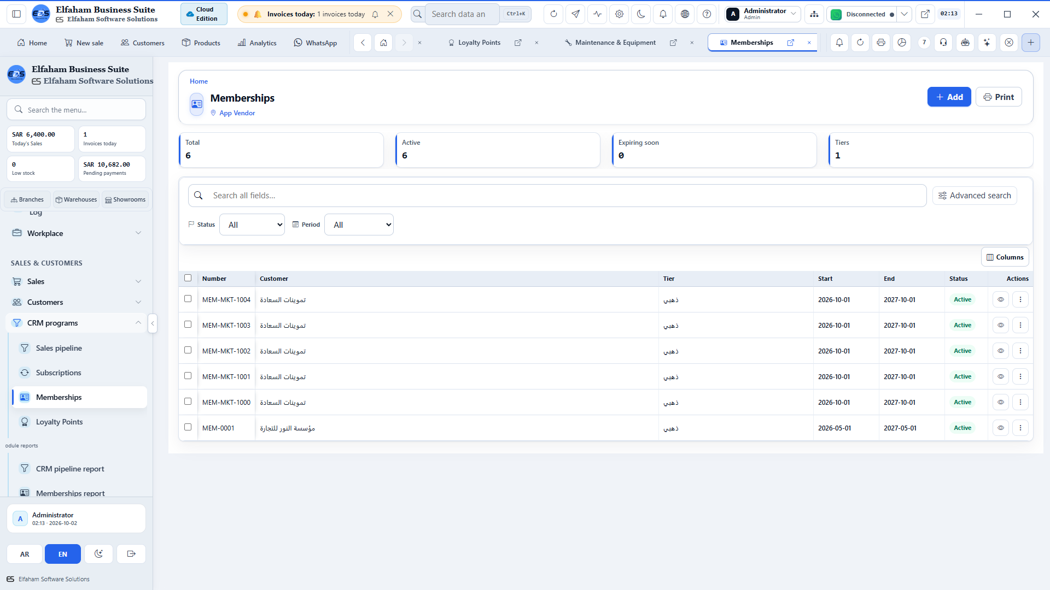Open the pie chart icon in tab toolbar

(902, 43)
